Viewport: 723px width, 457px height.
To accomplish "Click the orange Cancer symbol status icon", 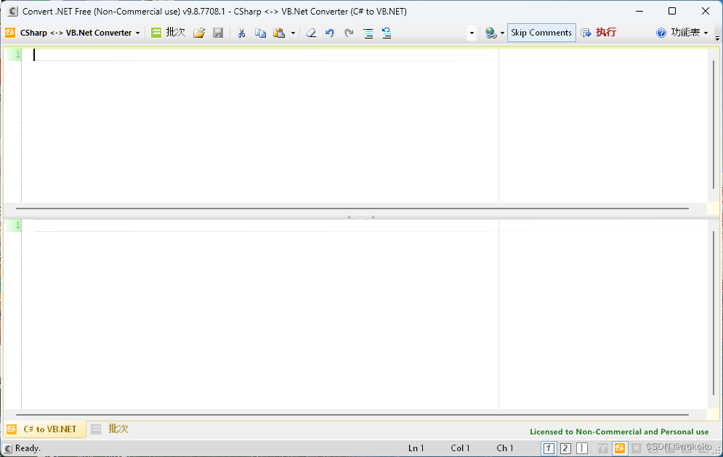I will click(619, 448).
